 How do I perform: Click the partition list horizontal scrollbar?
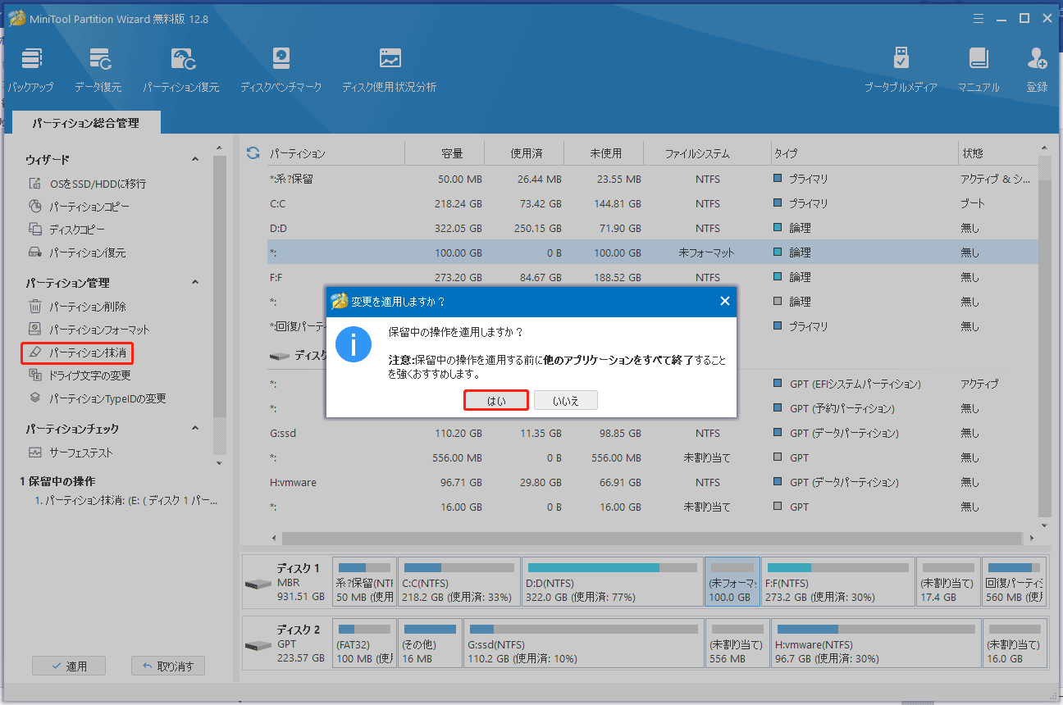(652, 539)
